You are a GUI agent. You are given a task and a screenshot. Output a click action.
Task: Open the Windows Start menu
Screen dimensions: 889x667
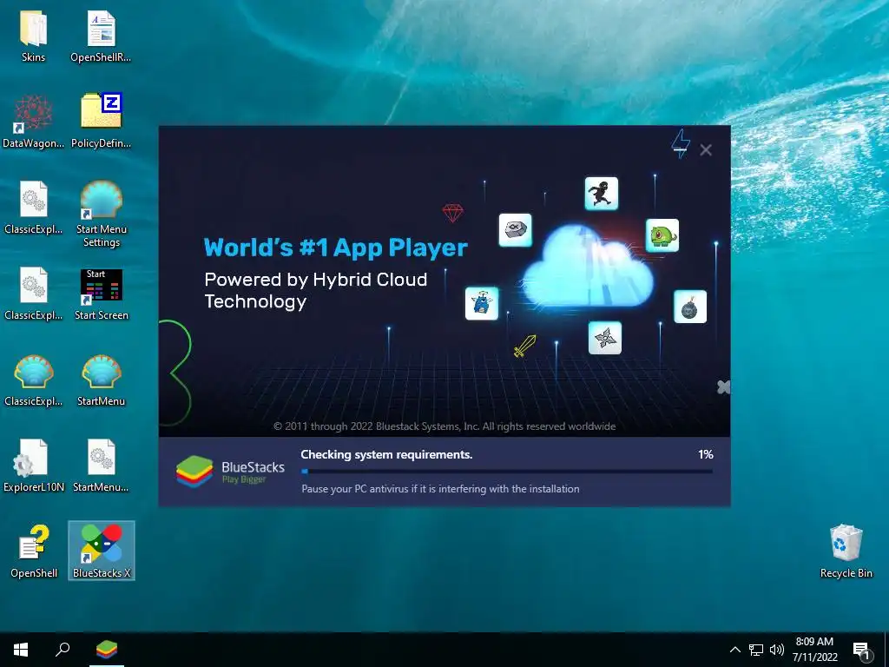tap(21, 650)
